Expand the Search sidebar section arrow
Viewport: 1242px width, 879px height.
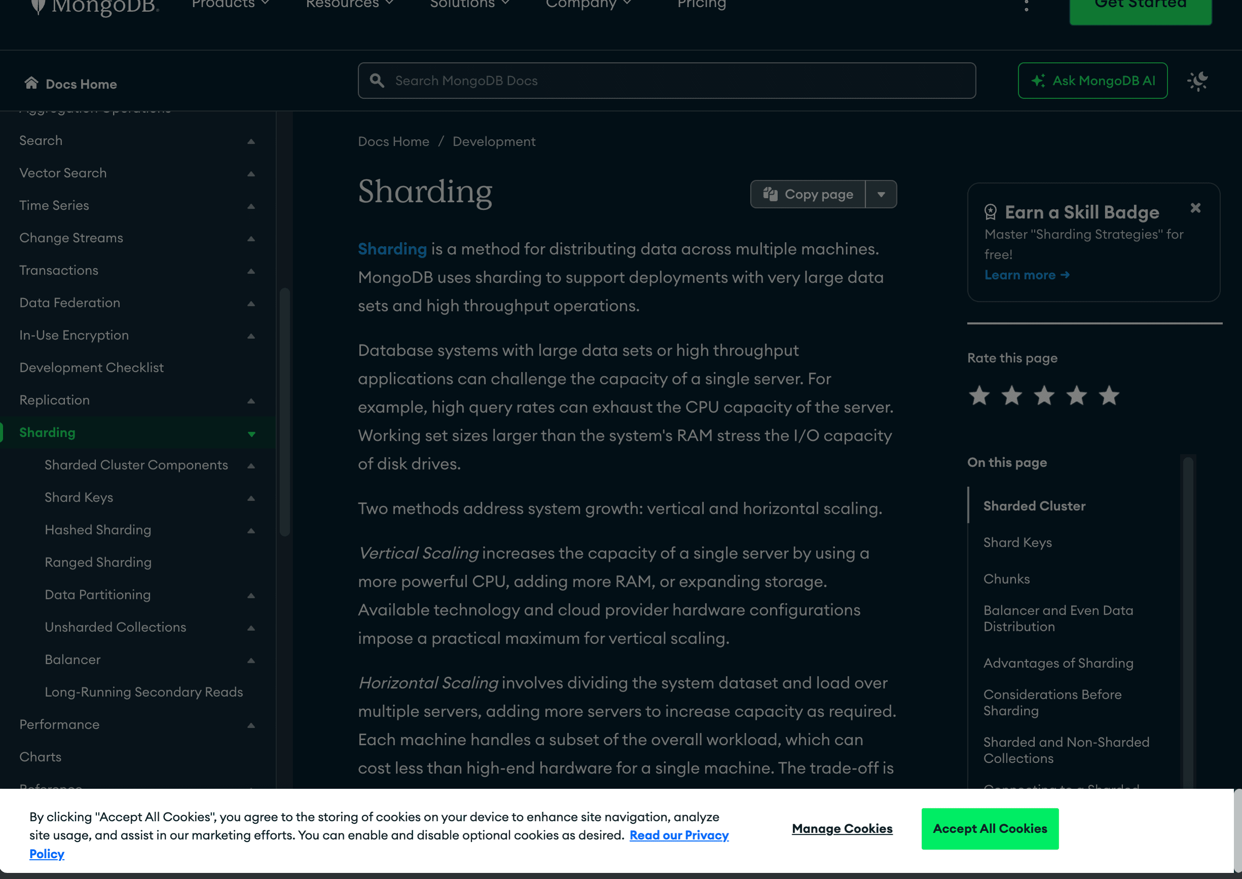251,141
